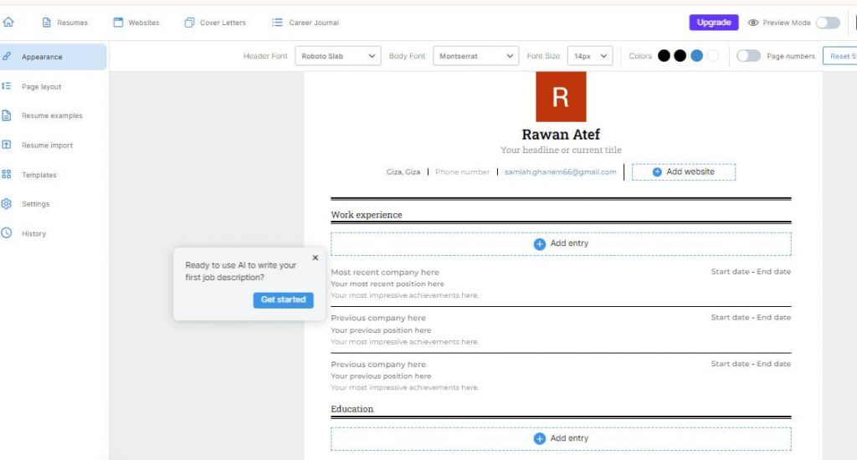The image size is (857, 460).
Task: Open Page layout from the sidebar
Action: 7,86
